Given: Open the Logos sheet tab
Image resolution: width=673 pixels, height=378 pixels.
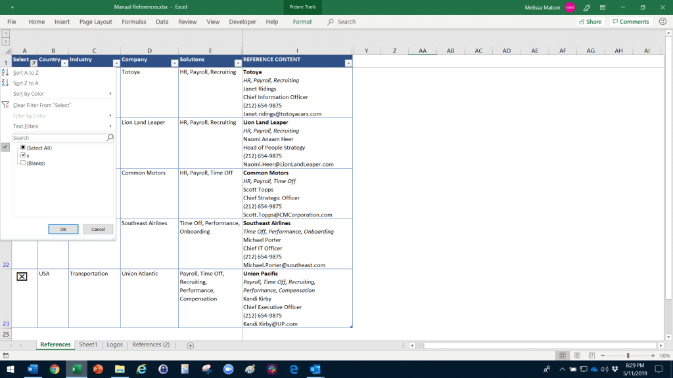Looking at the screenshot, I should click(114, 344).
